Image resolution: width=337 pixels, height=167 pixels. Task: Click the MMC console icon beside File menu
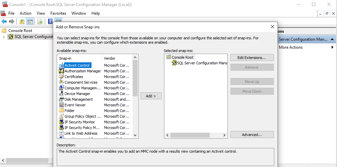coord(3,13)
